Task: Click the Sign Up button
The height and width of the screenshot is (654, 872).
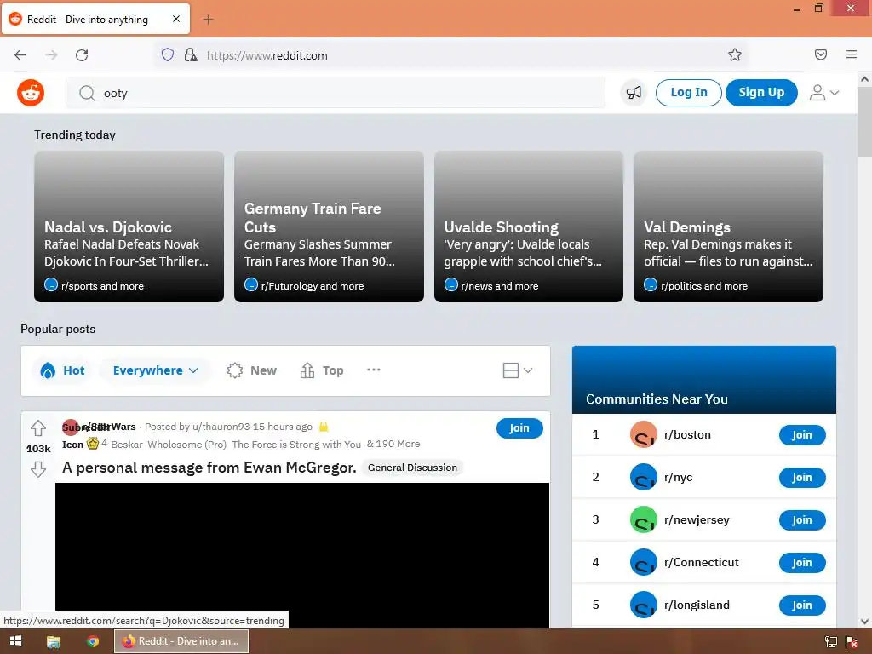Action: pyautogui.click(x=761, y=92)
